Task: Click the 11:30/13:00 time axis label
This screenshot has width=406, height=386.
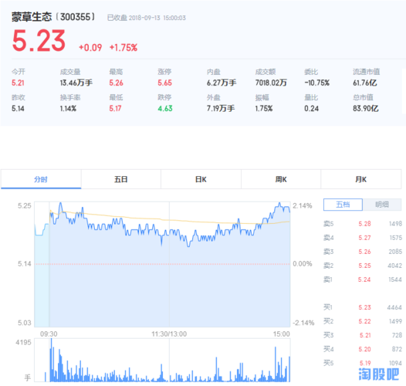Action: [x=169, y=334]
